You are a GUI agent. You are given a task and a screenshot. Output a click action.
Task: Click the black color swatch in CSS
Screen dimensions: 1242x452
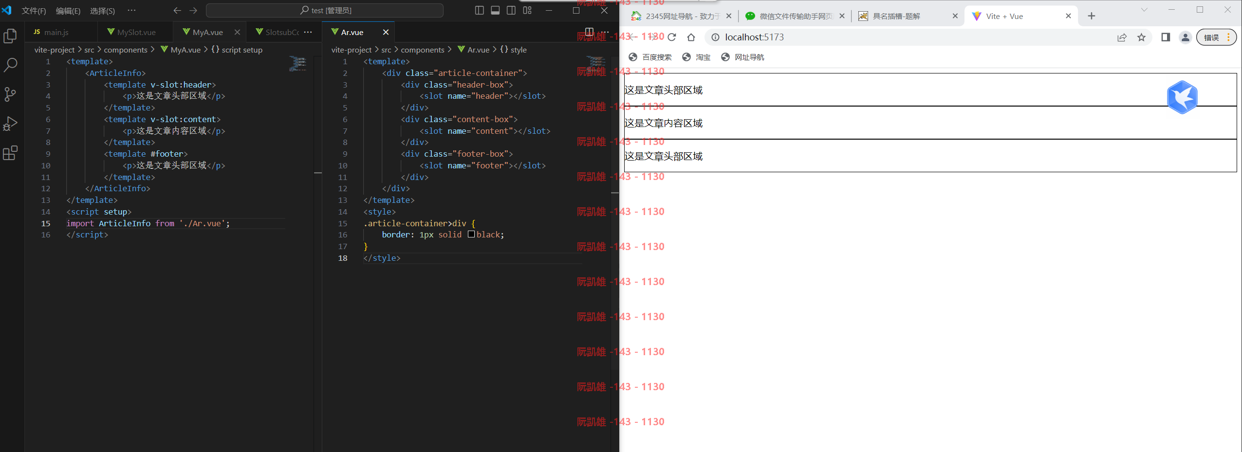point(471,234)
